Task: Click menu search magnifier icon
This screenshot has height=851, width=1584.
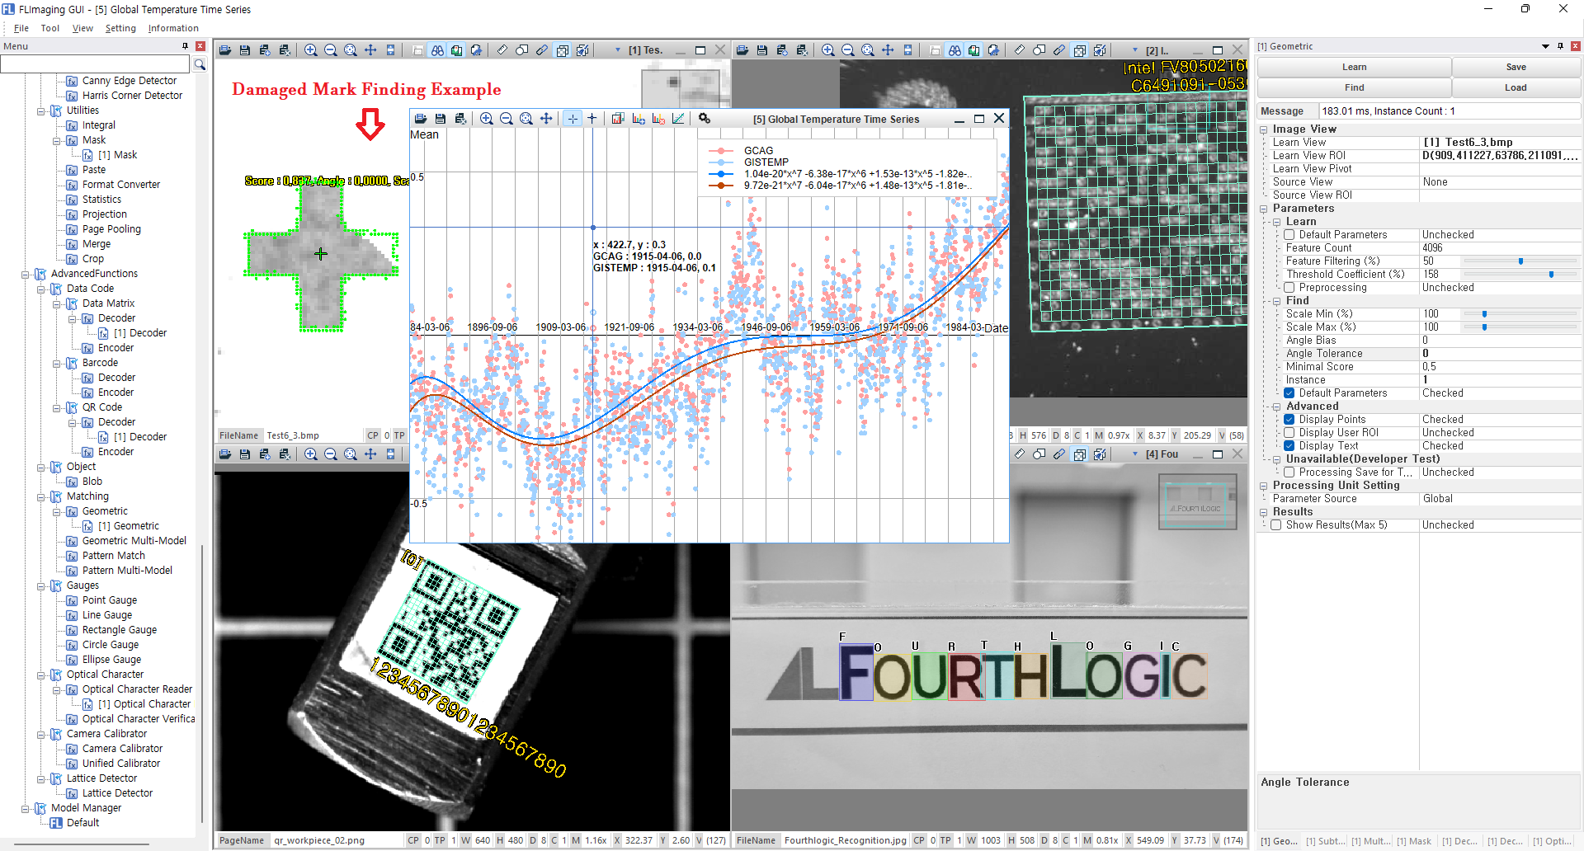Action: pos(200,64)
